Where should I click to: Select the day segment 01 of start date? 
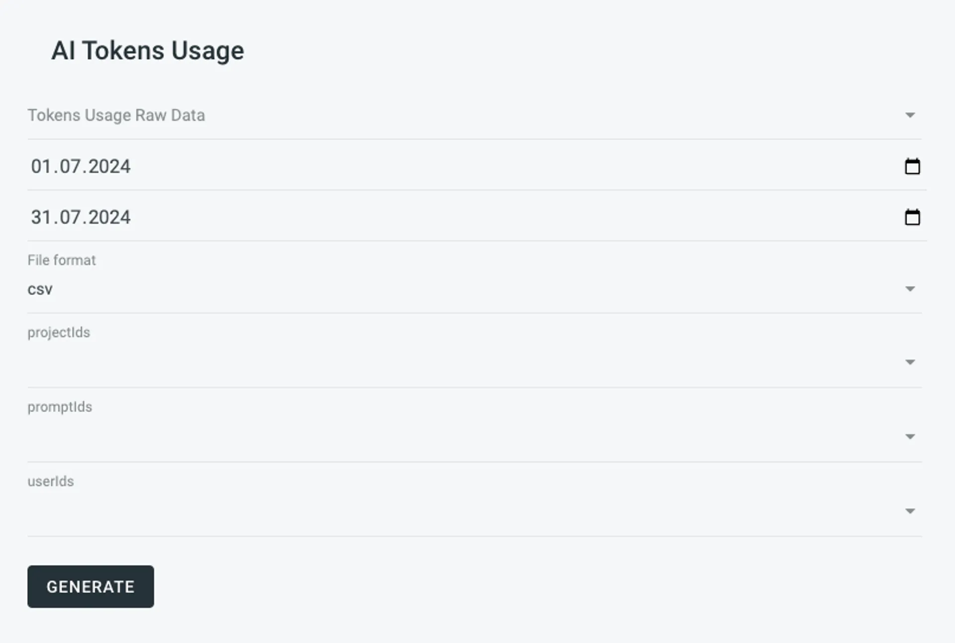tap(41, 166)
